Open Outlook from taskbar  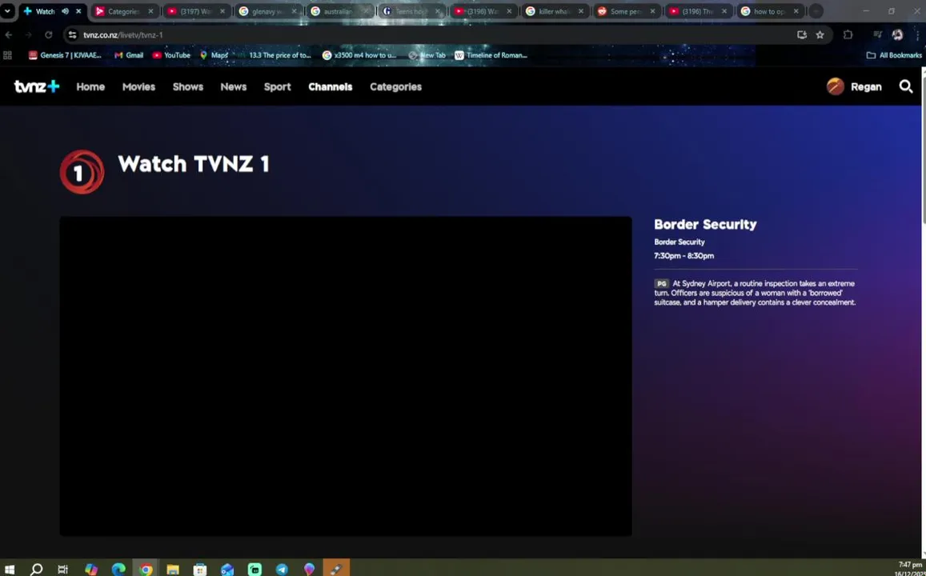coord(227,569)
